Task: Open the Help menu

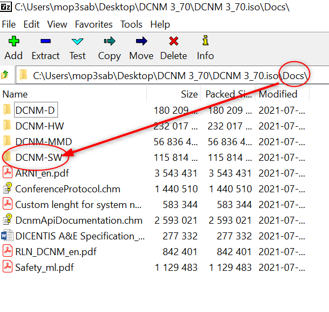Action: (160, 24)
